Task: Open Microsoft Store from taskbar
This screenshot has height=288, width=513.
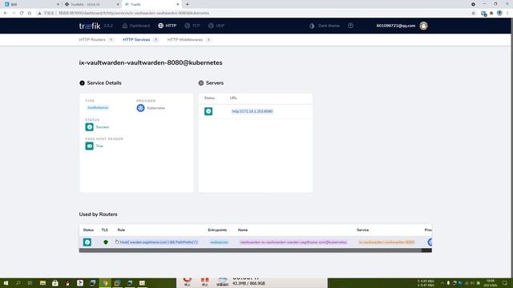Action: 55,283
